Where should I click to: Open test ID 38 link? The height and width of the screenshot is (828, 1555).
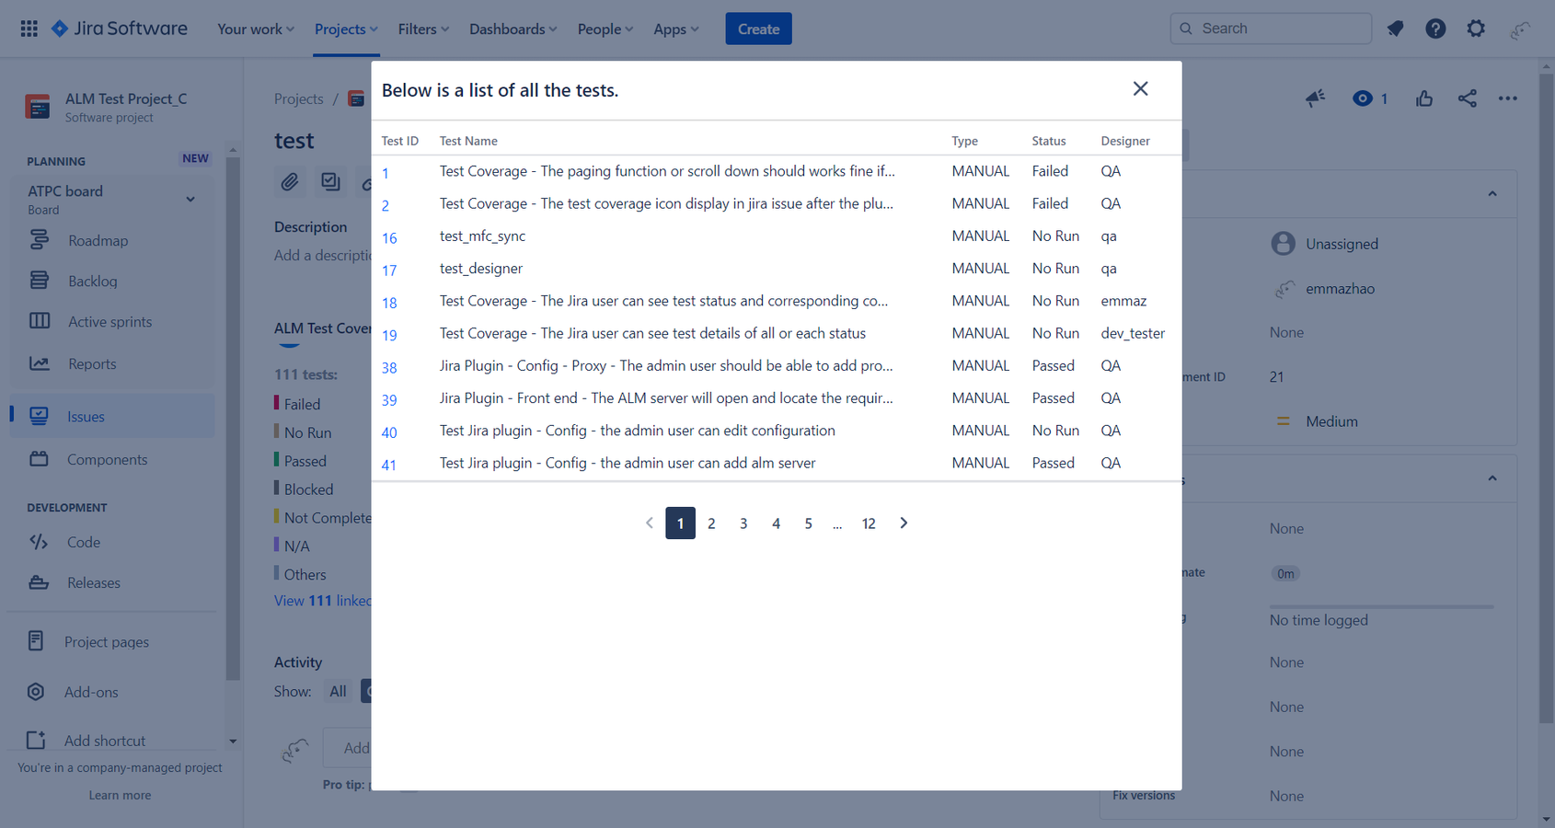389,367
